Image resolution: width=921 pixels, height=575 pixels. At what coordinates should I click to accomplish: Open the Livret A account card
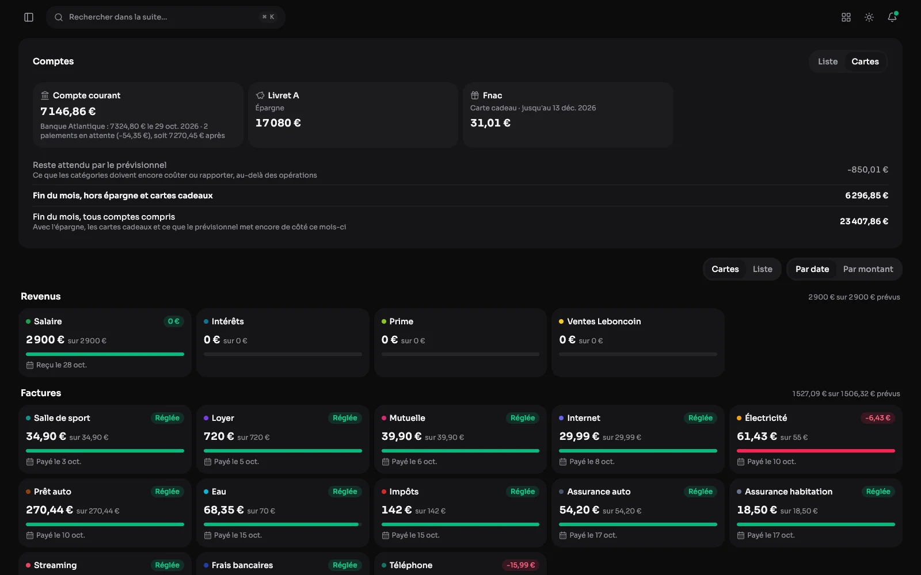[x=353, y=115]
